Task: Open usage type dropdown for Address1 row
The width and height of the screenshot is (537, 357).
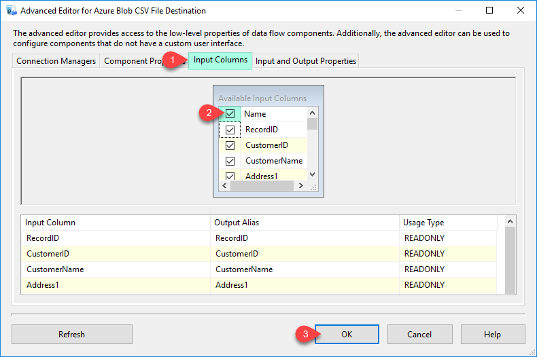Action: coord(449,285)
